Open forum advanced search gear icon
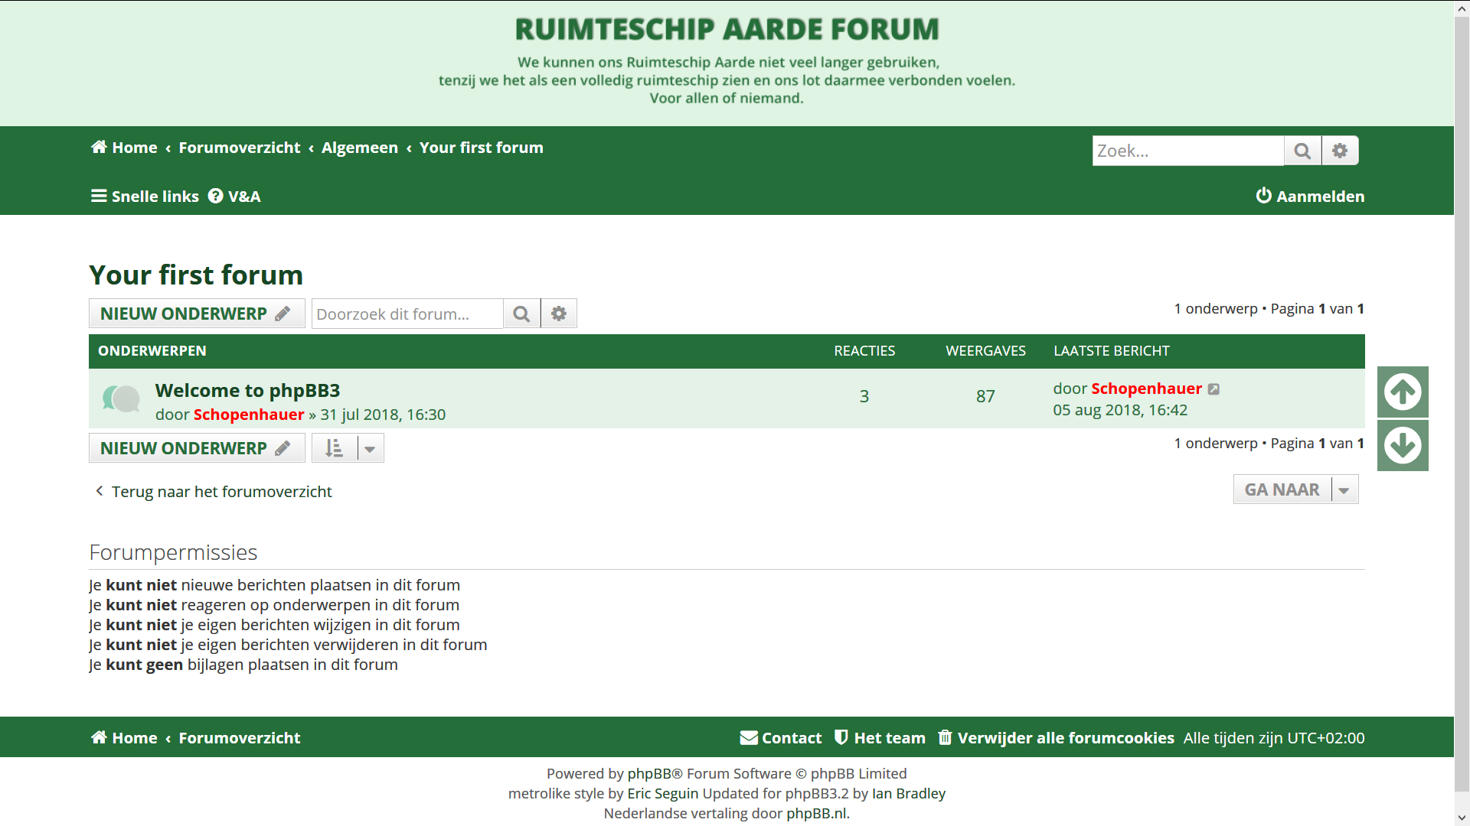Viewport: 1470px width, 826px height. click(x=559, y=314)
